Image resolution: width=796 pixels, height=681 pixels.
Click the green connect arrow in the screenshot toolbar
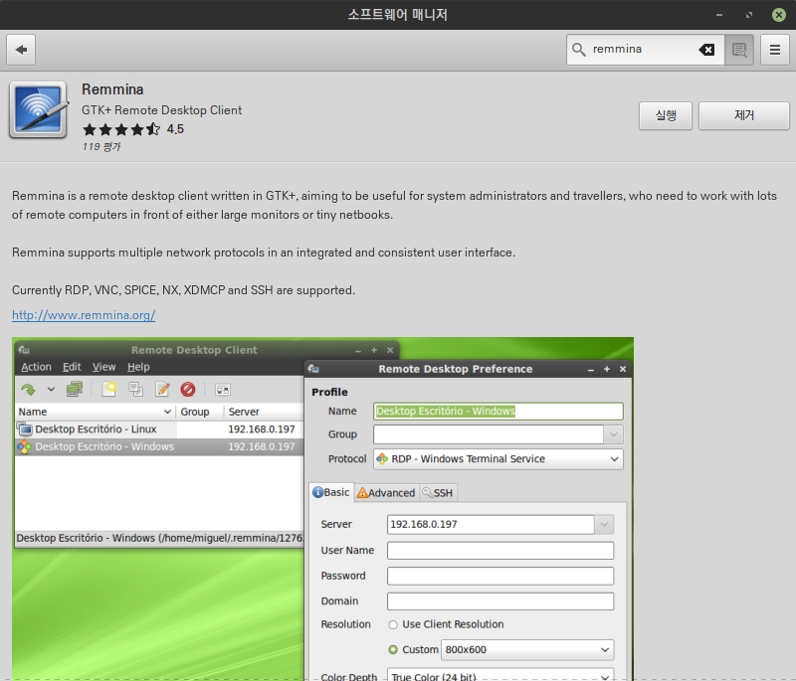click(x=28, y=389)
